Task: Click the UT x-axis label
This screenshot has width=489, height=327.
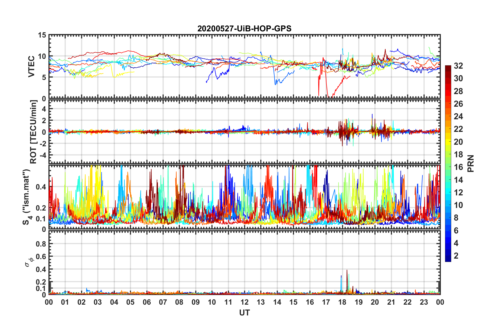Action: (x=244, y=313)
